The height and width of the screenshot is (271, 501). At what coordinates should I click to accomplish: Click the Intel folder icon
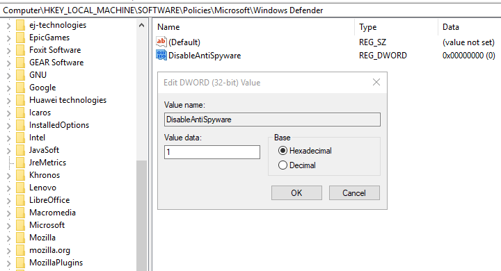point(20,138)
